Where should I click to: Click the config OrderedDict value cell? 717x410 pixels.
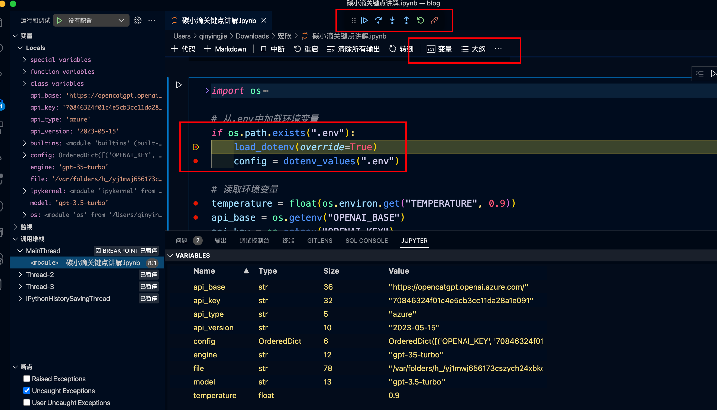point(466,341)
